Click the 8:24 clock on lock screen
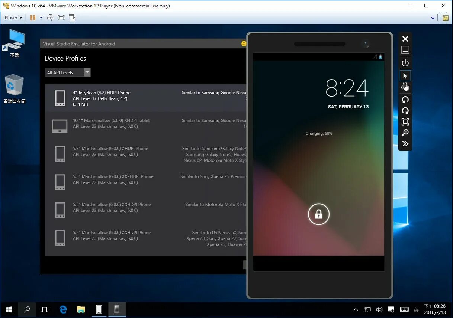453x318 pixels. pos(347,88)
